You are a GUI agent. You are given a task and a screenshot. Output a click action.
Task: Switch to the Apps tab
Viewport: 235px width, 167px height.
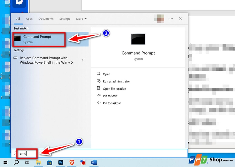click(x=29, y=19)
